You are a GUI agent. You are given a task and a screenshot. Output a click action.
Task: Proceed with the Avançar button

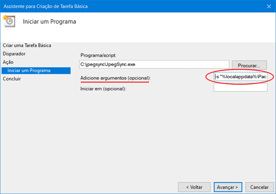coord(228,187)
